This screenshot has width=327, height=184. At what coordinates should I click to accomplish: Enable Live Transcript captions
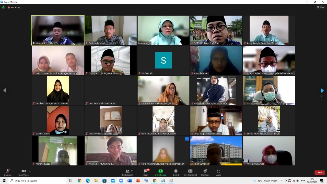pyautogui.click(x=190, y=172)
